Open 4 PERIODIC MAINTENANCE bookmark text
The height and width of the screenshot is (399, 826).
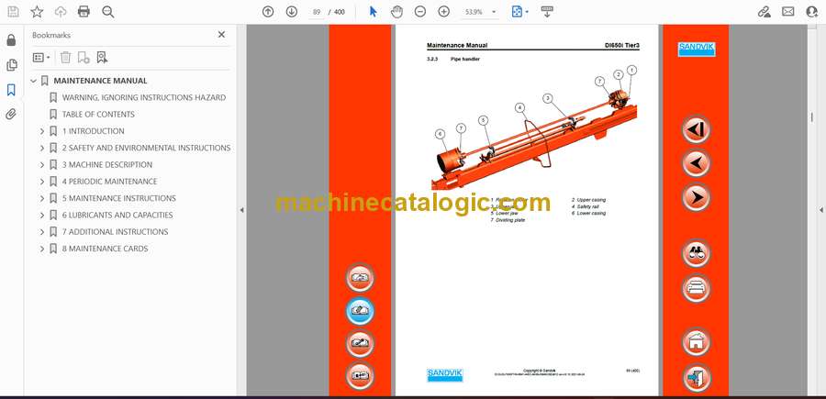(109, 182)
